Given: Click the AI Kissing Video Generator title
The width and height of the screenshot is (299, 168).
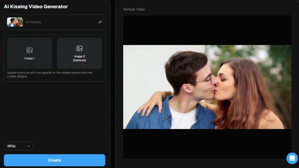Looking at the screenshot, I should 36,6.
